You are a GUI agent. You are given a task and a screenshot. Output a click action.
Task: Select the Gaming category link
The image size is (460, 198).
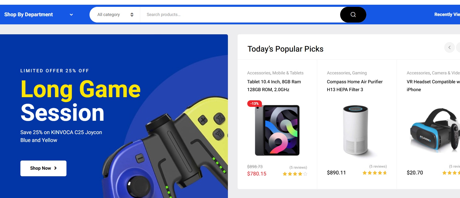point(359,73)
